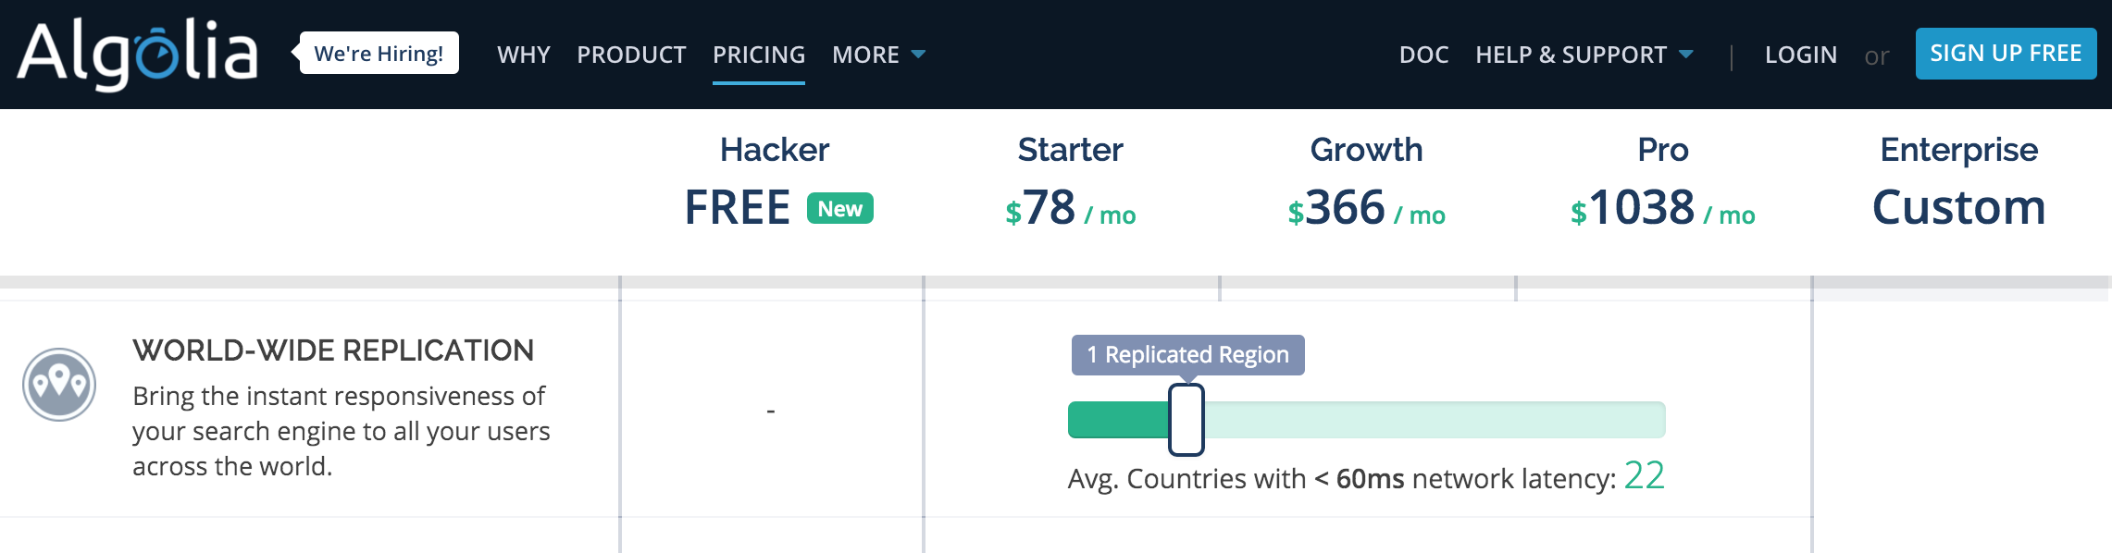Select the Hacker plan heading
The height and width of the screenshot is (553, 2112).
[775, 150]
